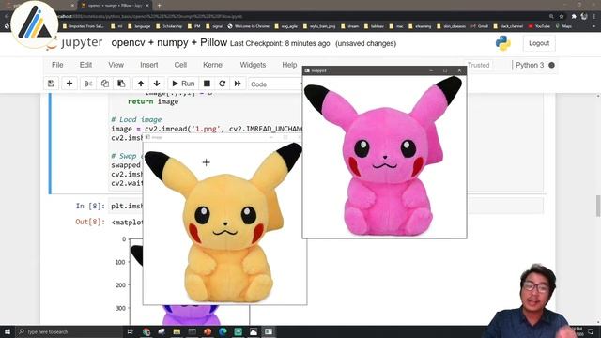Image resolution: width=601 pixels, height=338 pixels.
Task: Open the View menu
Action: (116, 65)
